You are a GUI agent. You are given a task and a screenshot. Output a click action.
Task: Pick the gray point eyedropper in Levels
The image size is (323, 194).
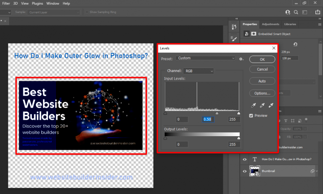pyautogui.click(x=262, y=105)
